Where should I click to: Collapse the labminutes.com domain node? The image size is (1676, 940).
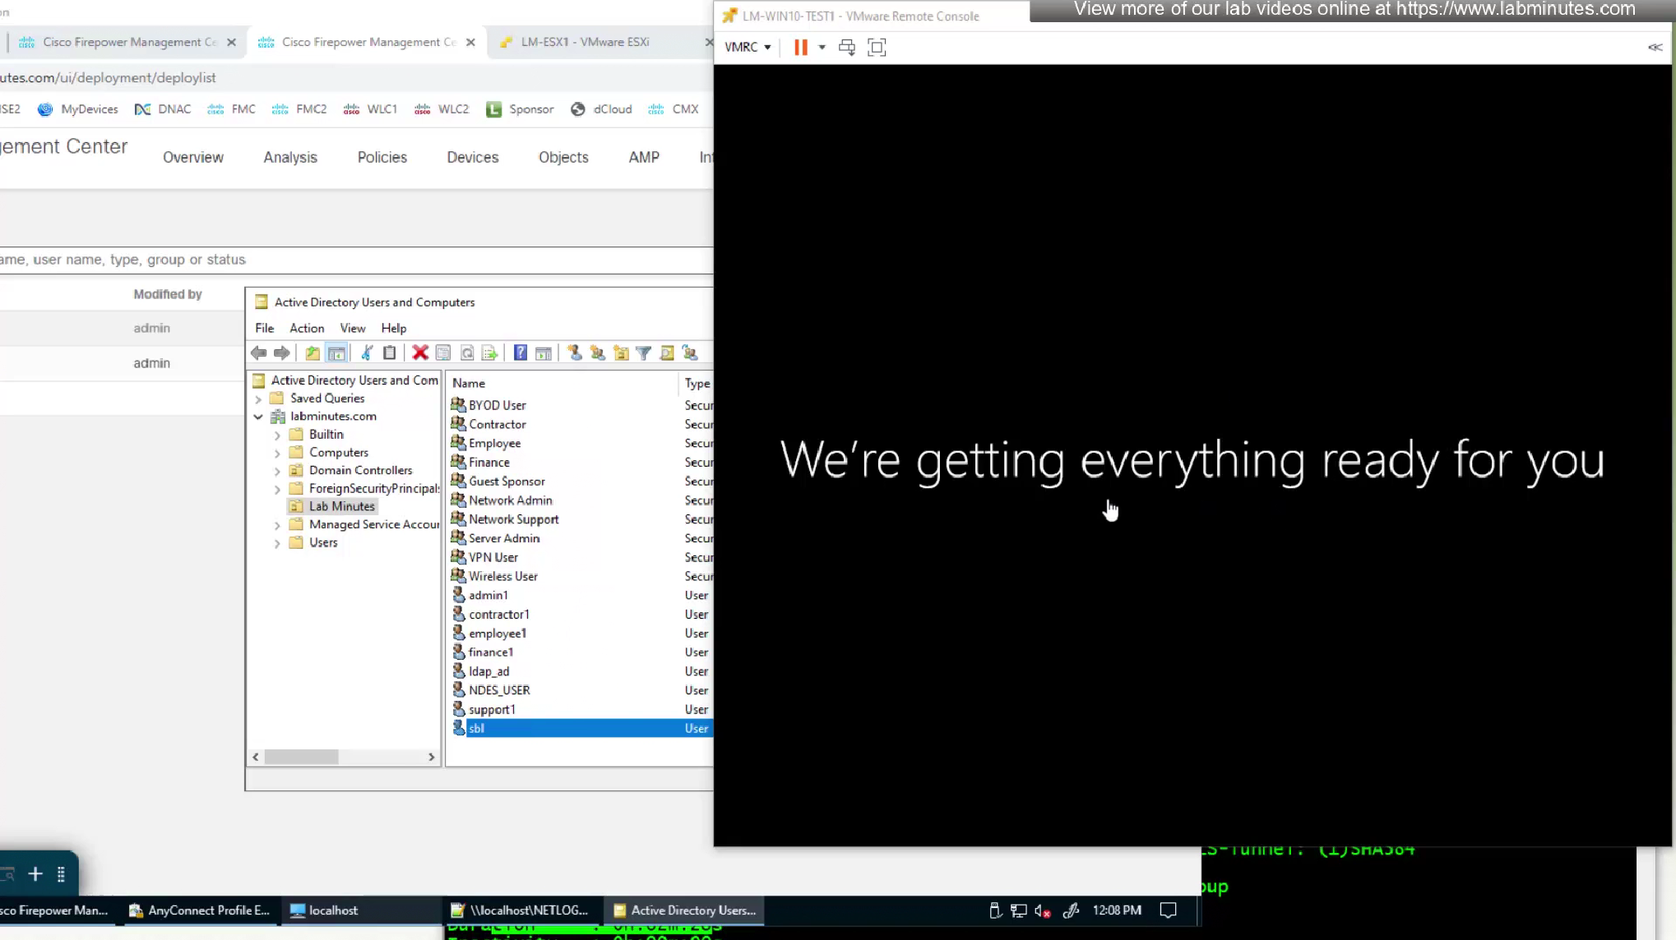click(x=258, y=417)
